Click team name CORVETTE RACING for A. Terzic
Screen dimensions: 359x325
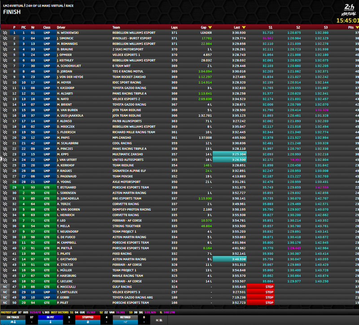(x=126, y=204)
